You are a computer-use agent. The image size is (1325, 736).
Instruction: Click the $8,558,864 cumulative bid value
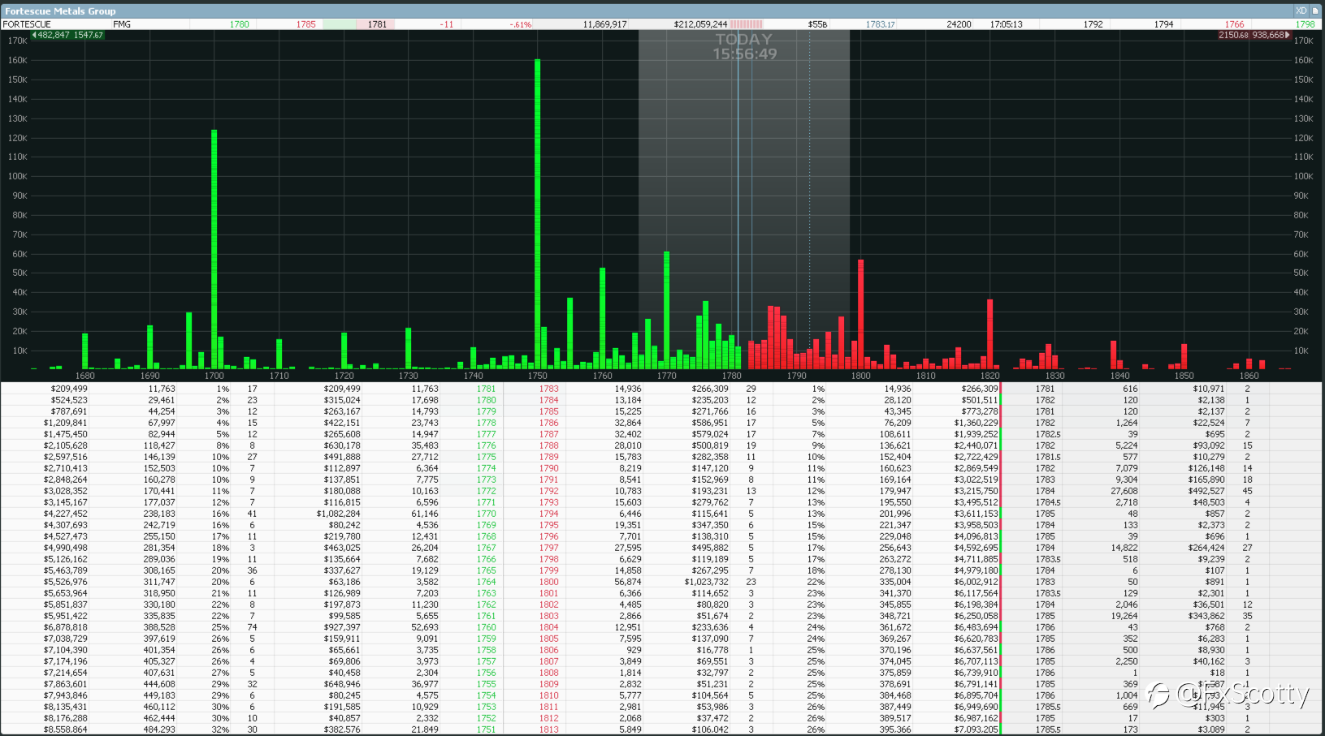pyautogui.click(x=65, y=730)
